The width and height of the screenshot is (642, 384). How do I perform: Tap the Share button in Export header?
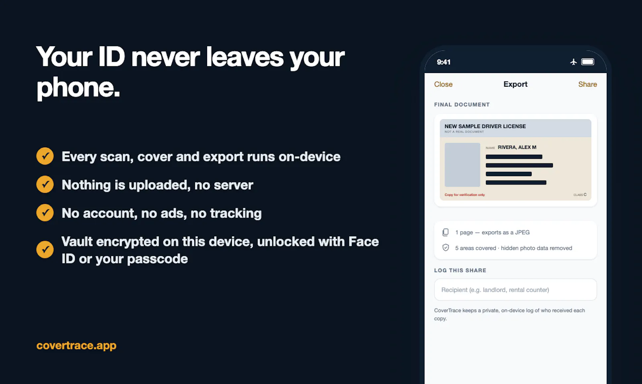coord(587,84)
